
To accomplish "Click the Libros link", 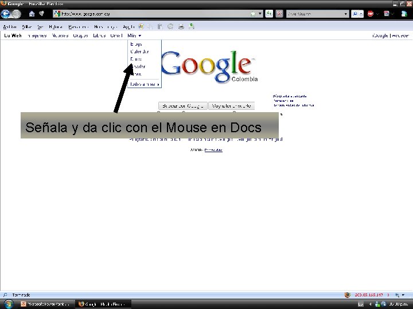I will [x=99, y=35].
